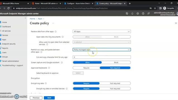Set Encrypt org data to Require
This screenshot has height=100, width=178.
point(86,83)
